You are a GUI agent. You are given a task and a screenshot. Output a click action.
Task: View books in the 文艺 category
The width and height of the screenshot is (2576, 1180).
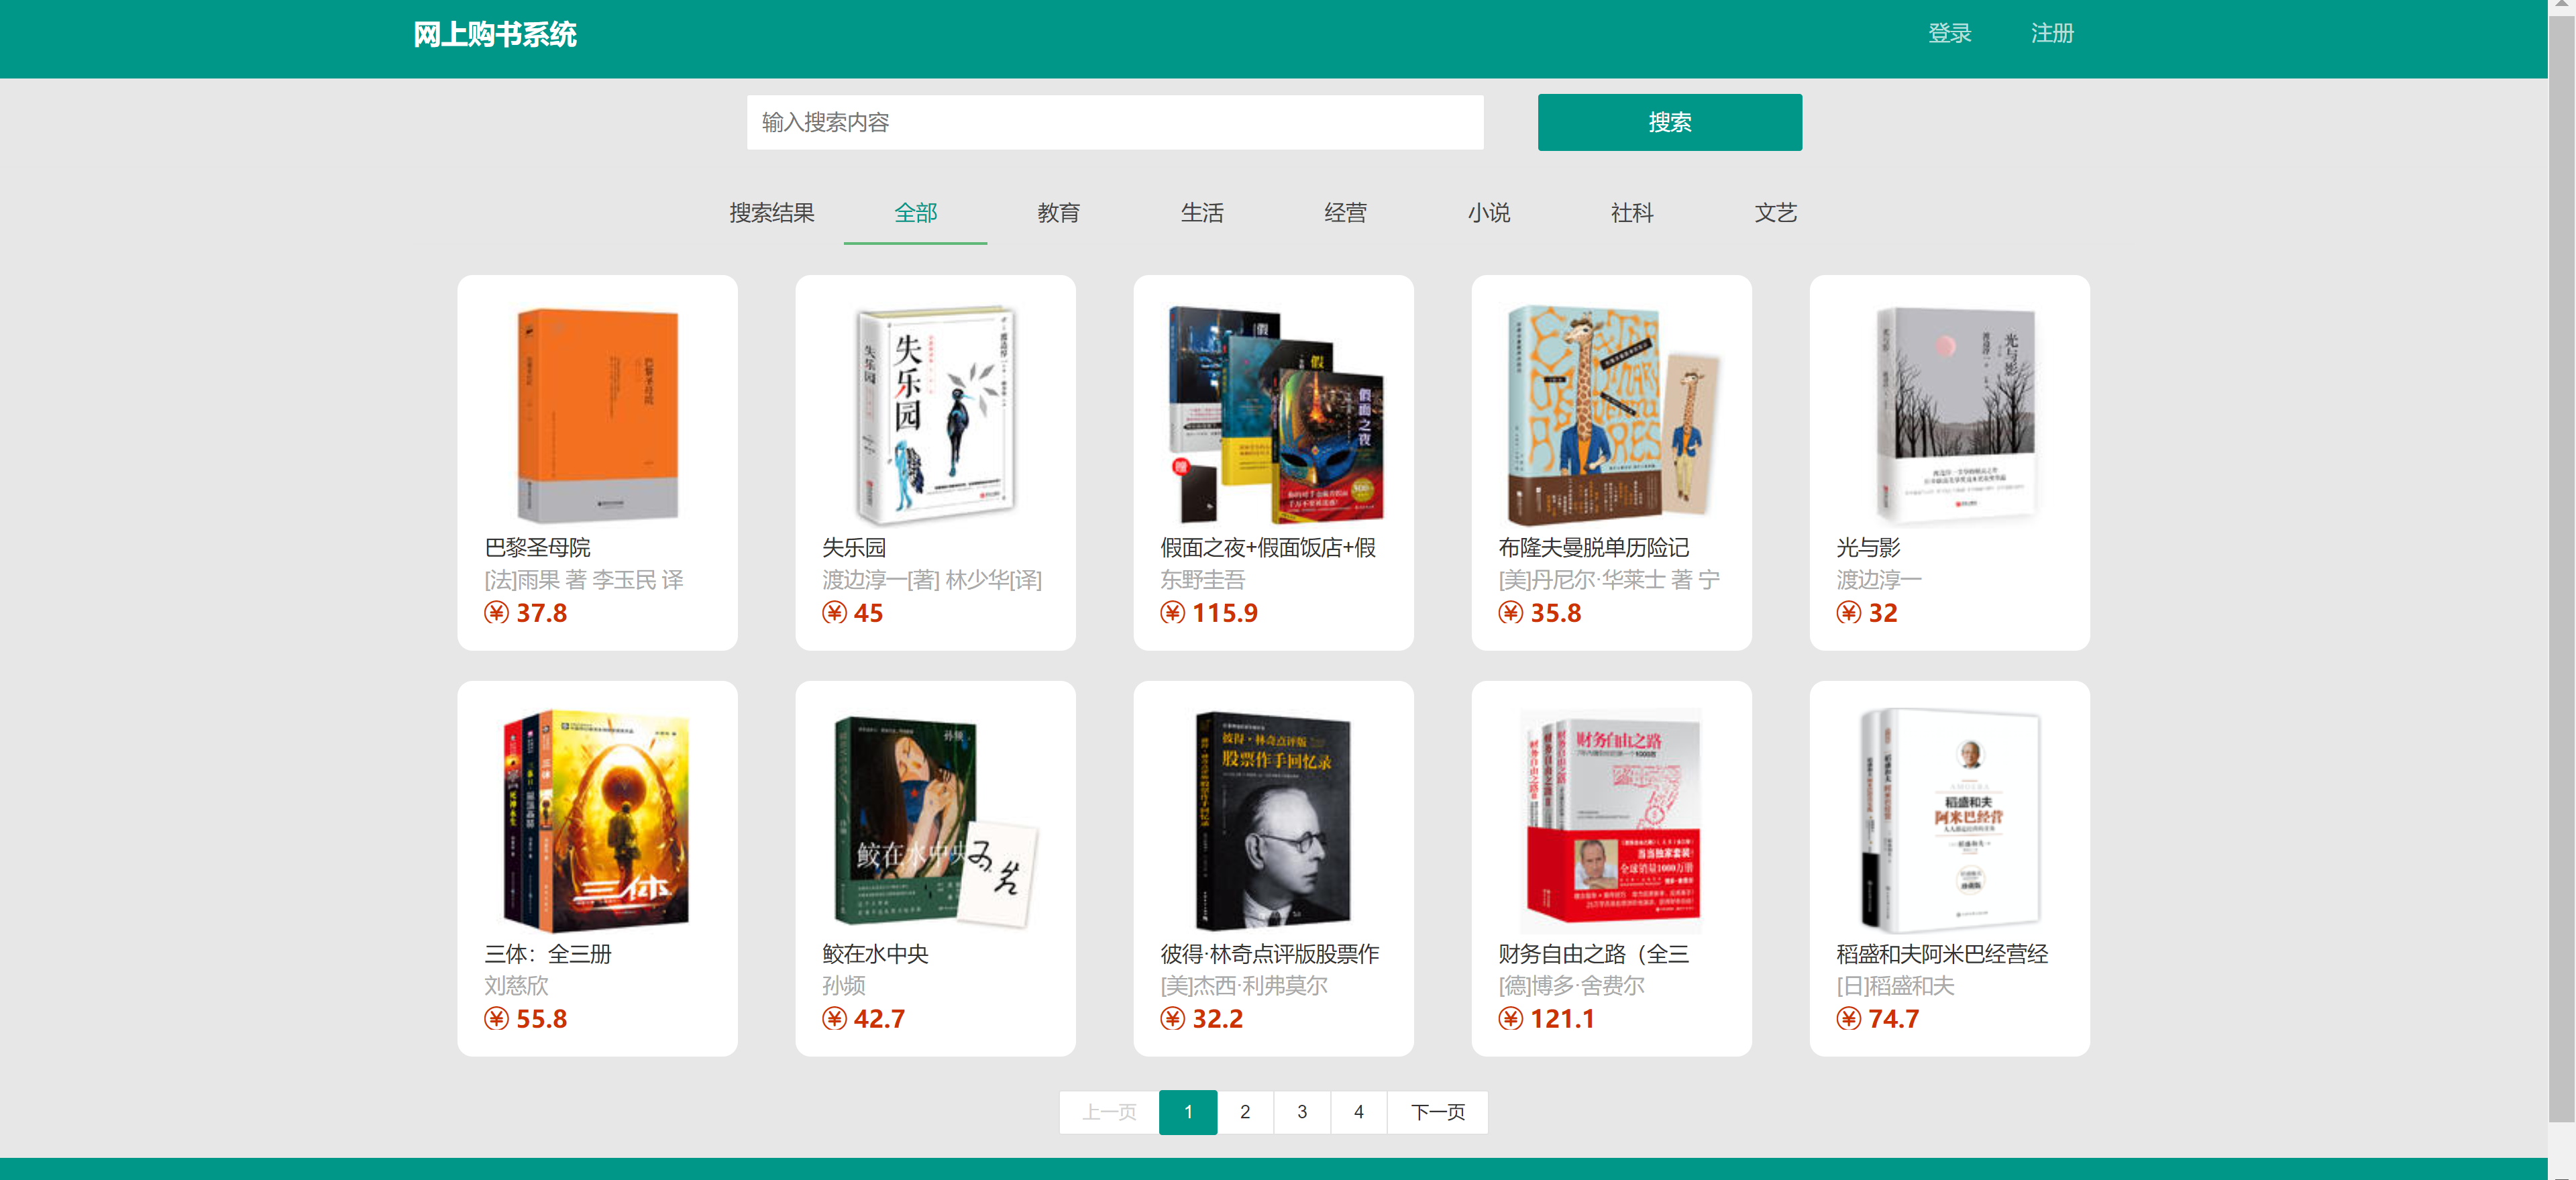pos(1776,213)
